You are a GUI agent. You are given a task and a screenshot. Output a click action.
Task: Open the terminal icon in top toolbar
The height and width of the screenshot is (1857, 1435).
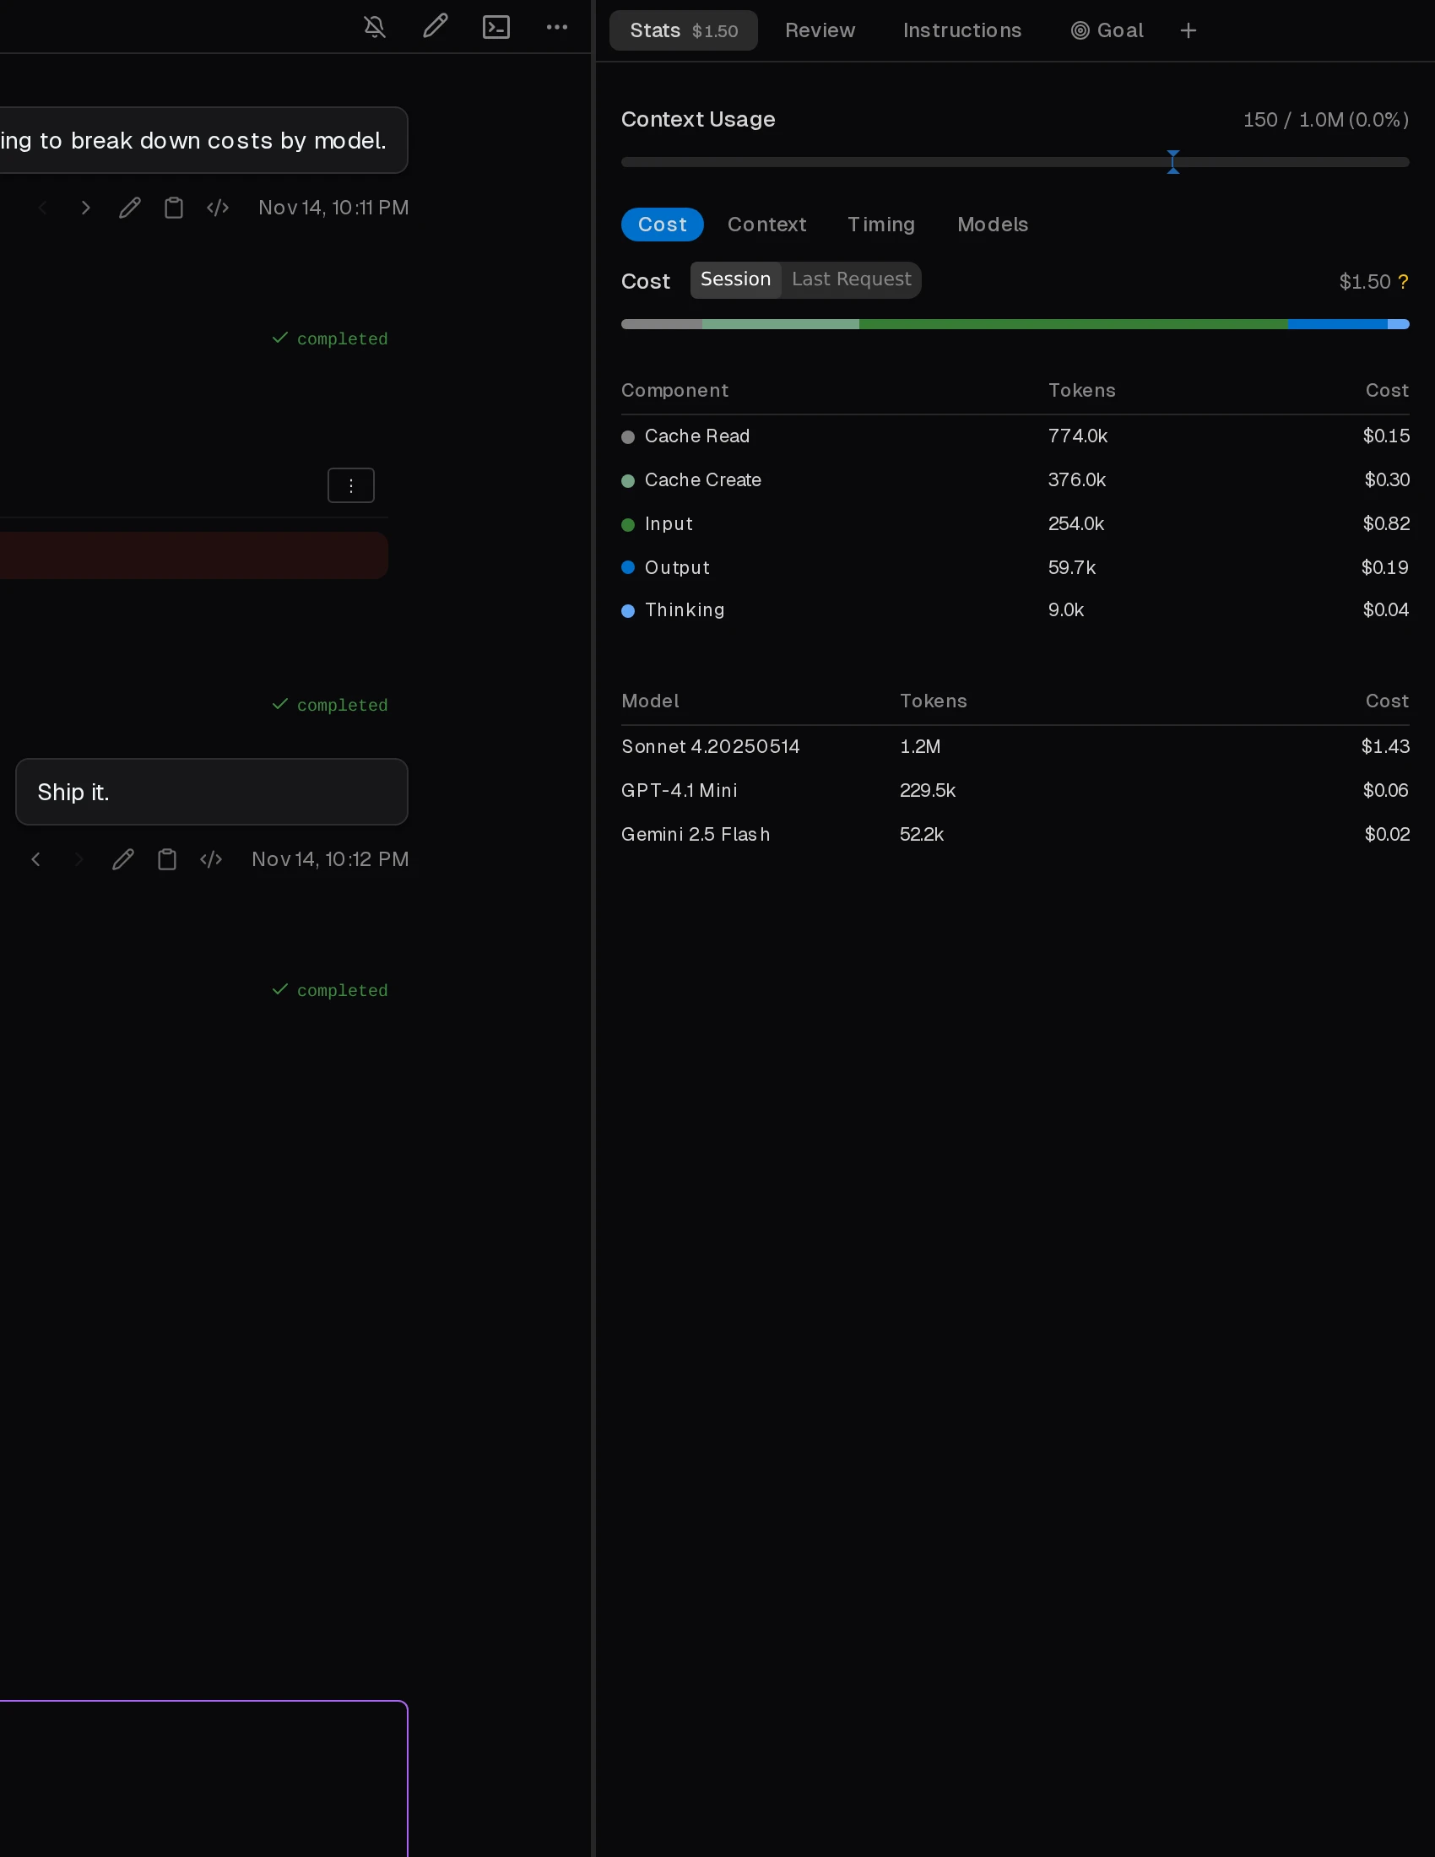[496, 27]
